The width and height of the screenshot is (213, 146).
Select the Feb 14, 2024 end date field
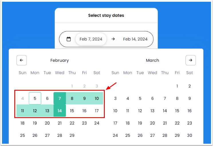(x=135, y=39)
